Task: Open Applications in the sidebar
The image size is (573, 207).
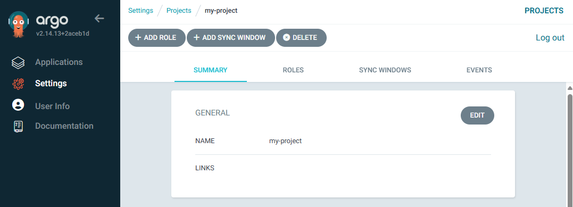Action: 59,62
